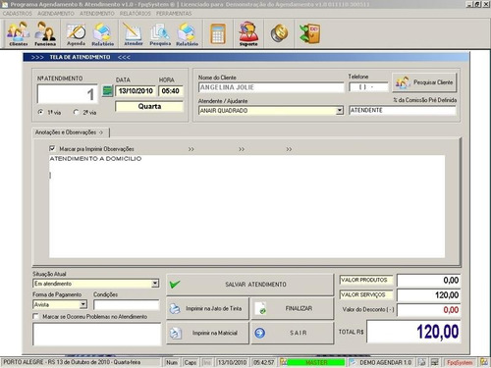Click the exit door toolbar icon
Screen dimensions: 491x368
[309, 33]
